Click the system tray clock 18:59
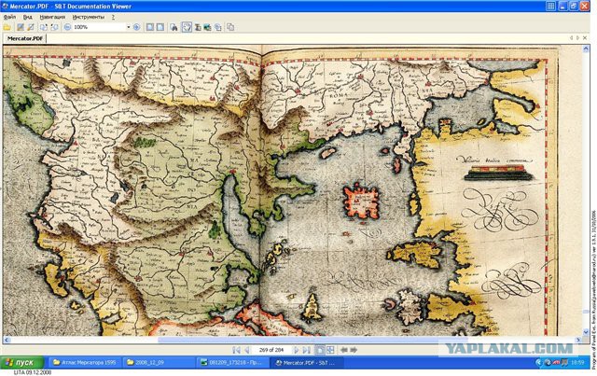 point(577,363)
